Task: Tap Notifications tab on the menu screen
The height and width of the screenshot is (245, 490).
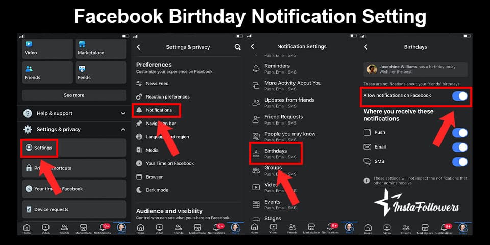Action: click(103, 229)
